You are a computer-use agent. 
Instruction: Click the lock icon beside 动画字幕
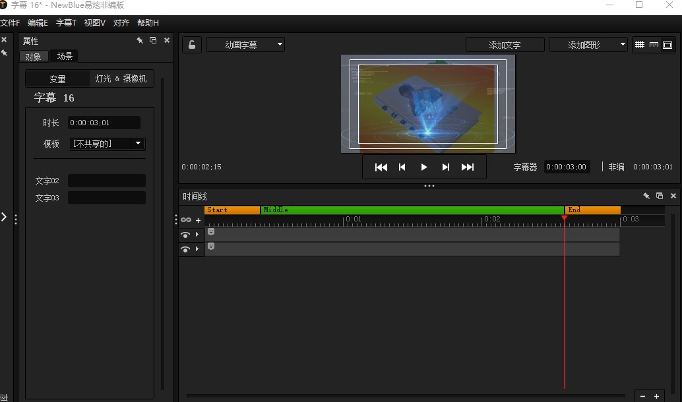tap(192, 44)
